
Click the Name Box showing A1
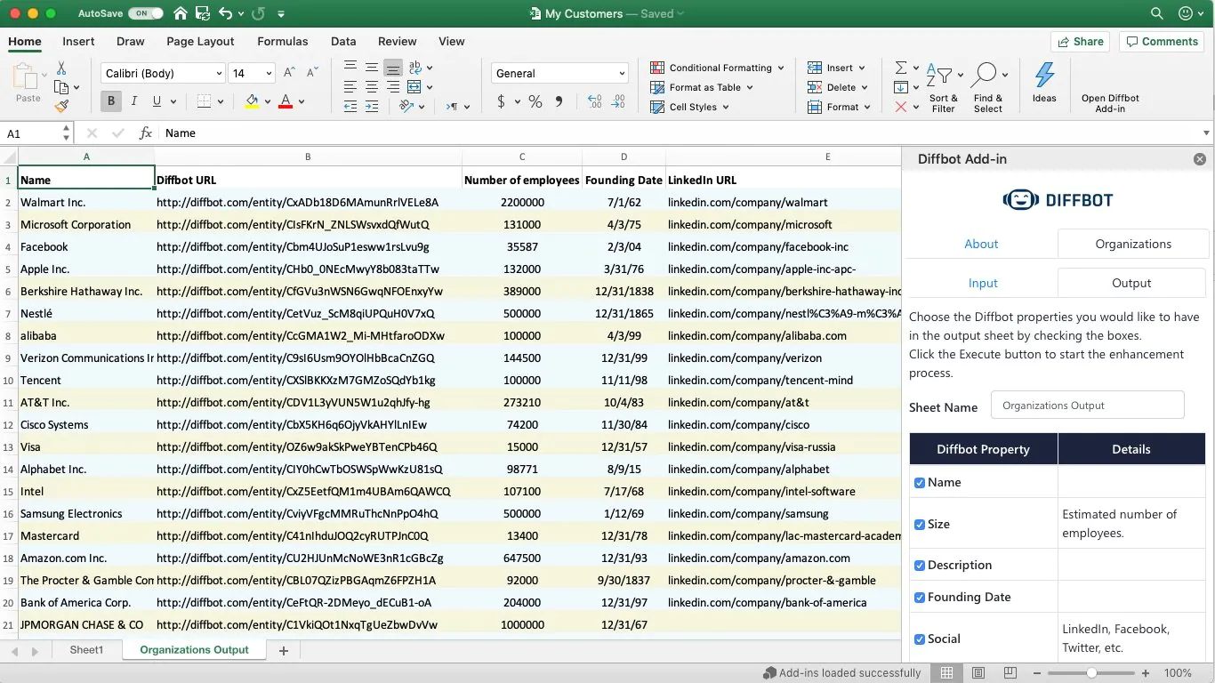31,133
